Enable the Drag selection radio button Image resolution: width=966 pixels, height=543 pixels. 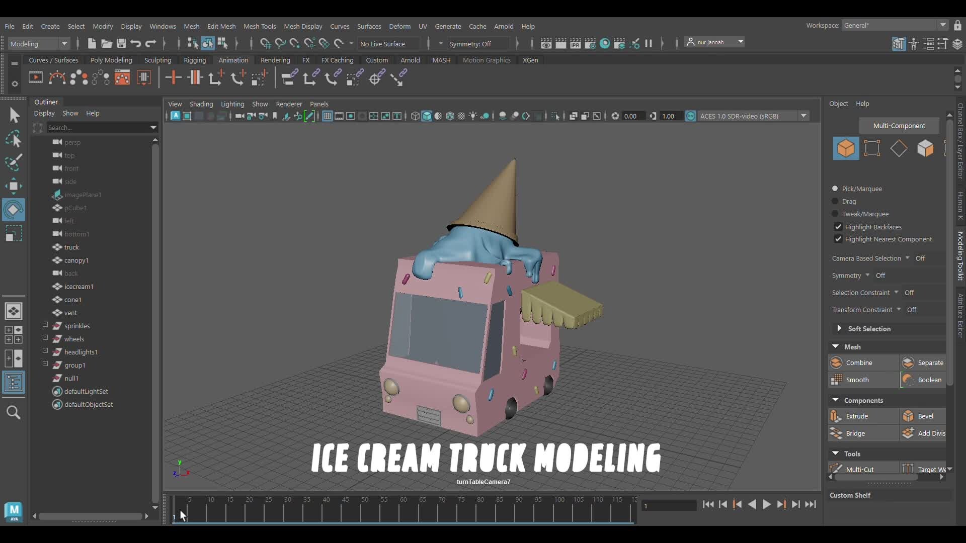point(836,201)
